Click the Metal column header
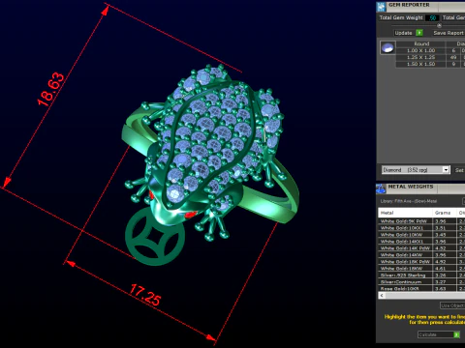The height and width of the screenshot is (348, 465). pos(405,213)
